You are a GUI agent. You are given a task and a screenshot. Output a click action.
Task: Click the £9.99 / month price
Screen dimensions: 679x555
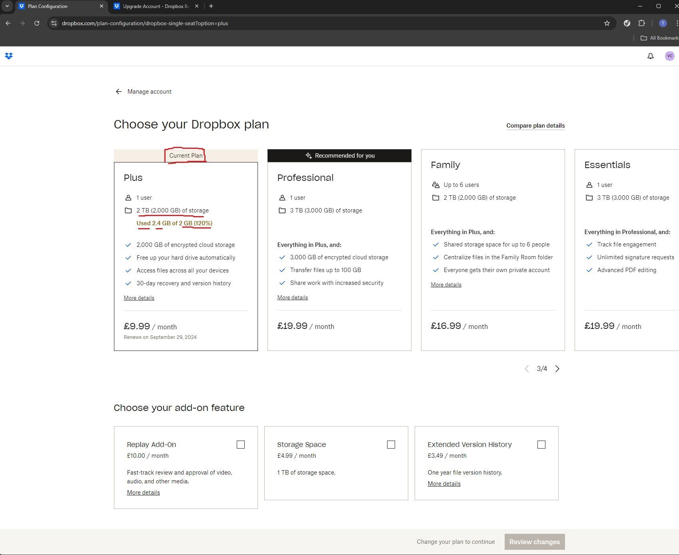coord(150,327)
